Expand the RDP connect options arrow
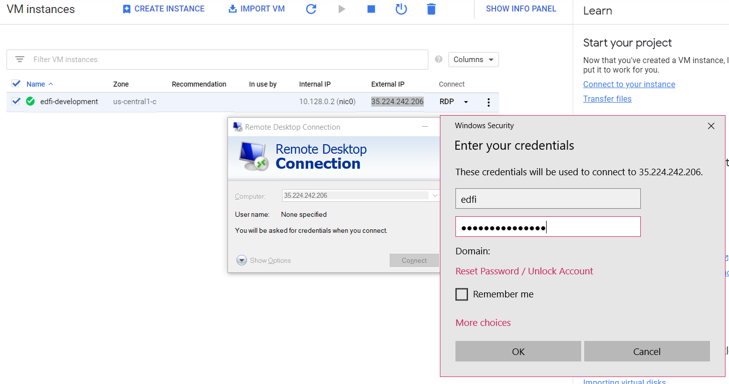 click(x=466, y=102)
